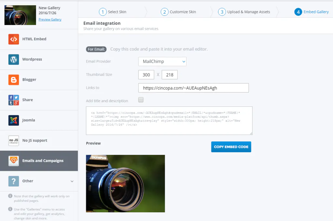Image resolution: width=333 pixels, height=221 pixels.
Task: Click the Wordpress logo icon
Action: tap(14, 59)
